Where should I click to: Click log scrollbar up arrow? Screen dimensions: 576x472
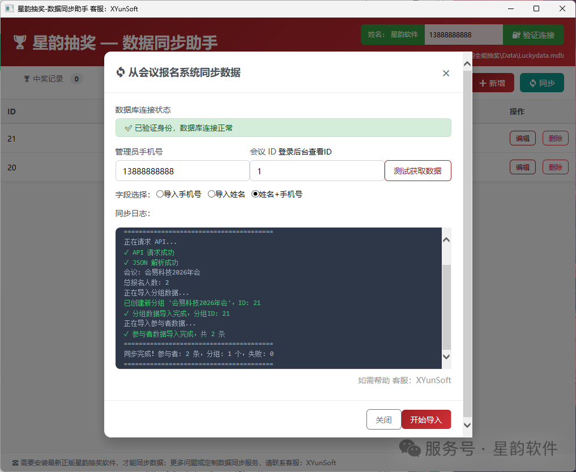click(x=446, y=239)
